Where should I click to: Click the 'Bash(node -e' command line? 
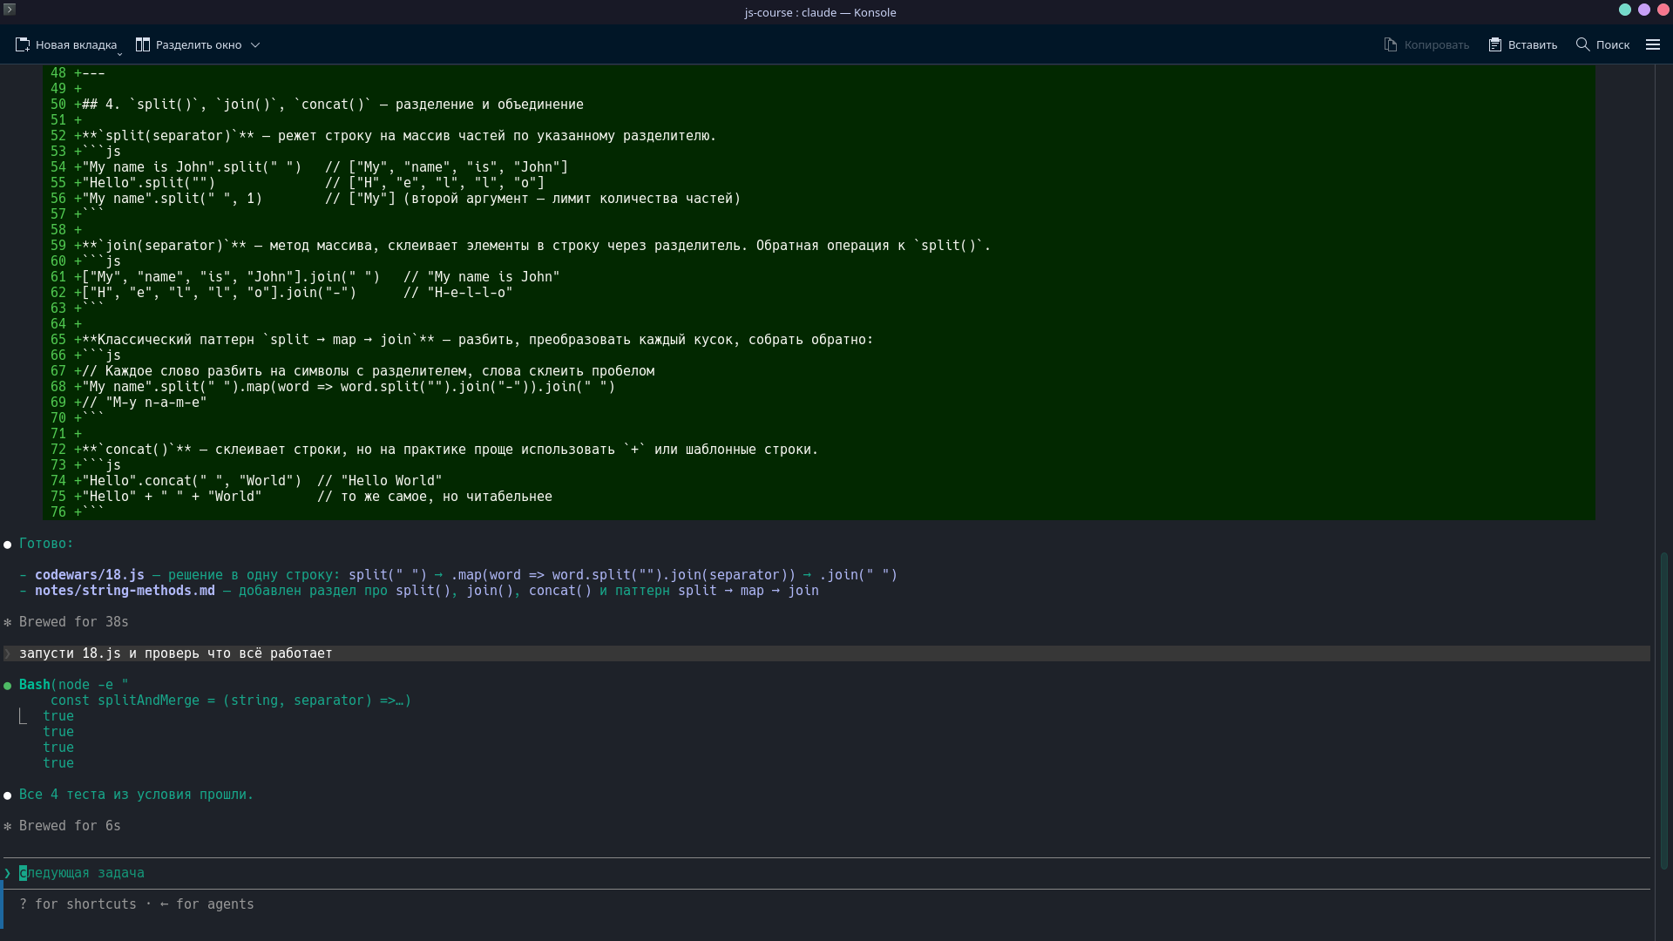pyautogui.click(x=74, y=685)
